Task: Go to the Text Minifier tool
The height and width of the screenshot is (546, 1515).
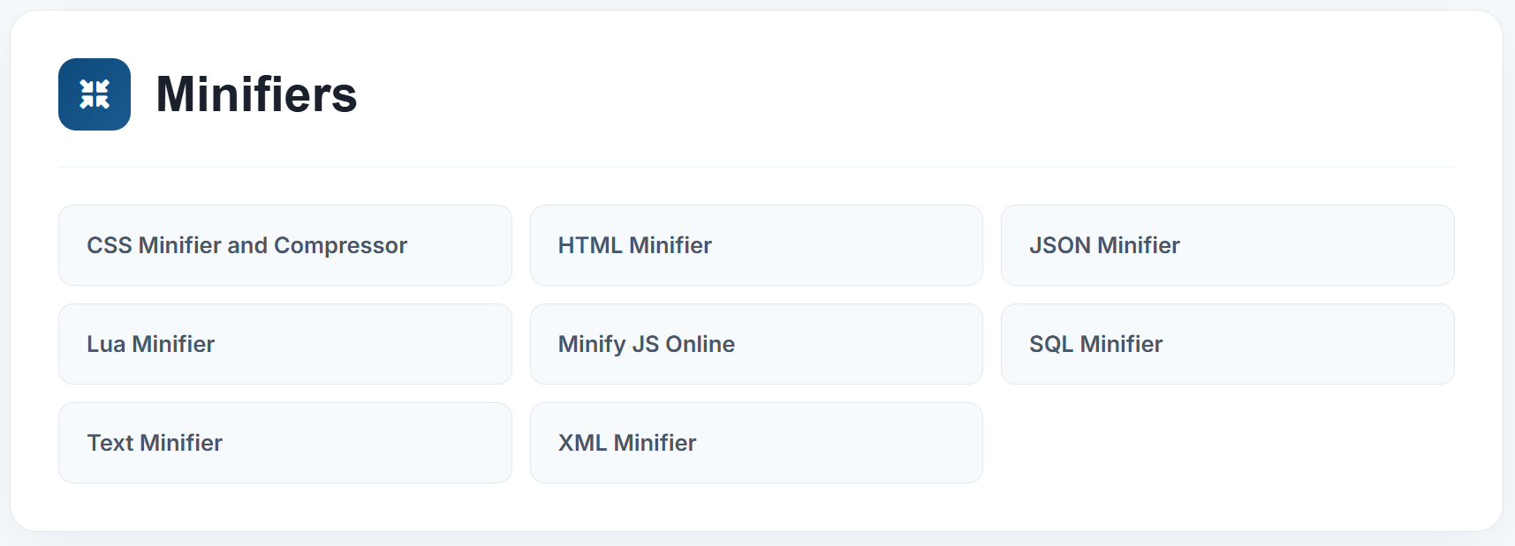Action: [284, 443]
